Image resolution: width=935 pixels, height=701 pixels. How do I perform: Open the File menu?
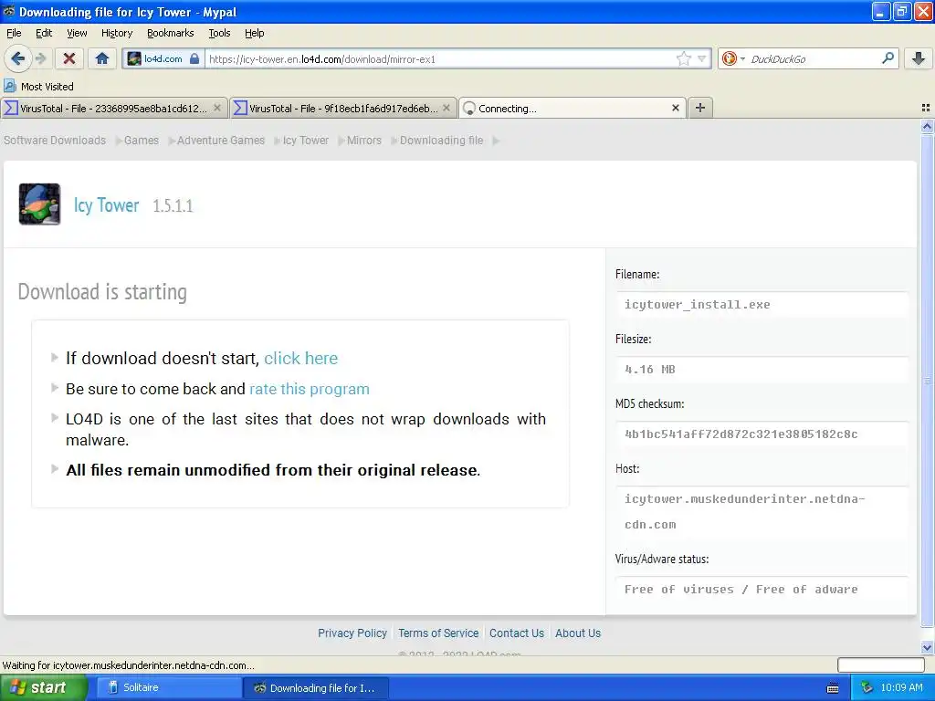tap(14, 33)
